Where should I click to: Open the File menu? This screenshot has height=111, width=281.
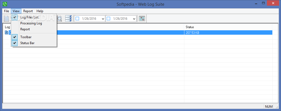(6, 11)
